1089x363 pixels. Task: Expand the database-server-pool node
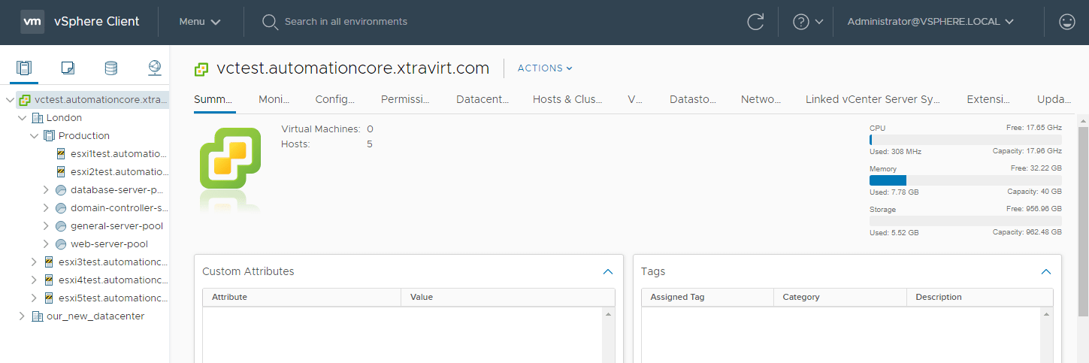46,190
